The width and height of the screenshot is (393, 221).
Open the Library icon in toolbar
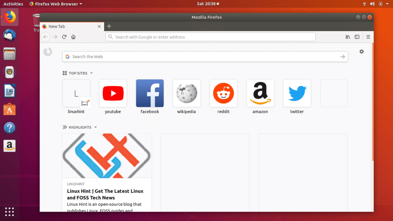tap(348, 37)
